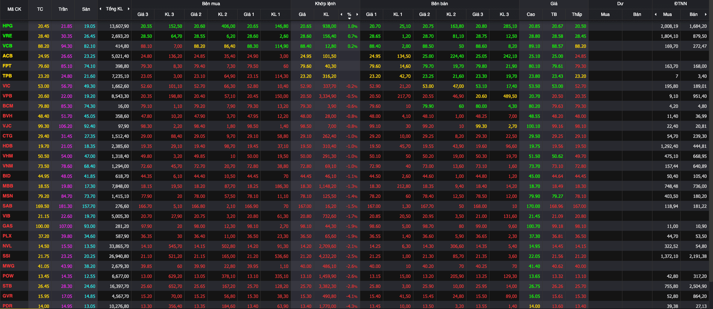Select the CTG ticker symbol

tap(7, 136)
